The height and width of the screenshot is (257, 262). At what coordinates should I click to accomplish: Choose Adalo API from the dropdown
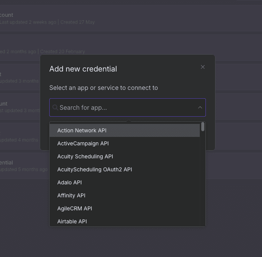(70, 182)
